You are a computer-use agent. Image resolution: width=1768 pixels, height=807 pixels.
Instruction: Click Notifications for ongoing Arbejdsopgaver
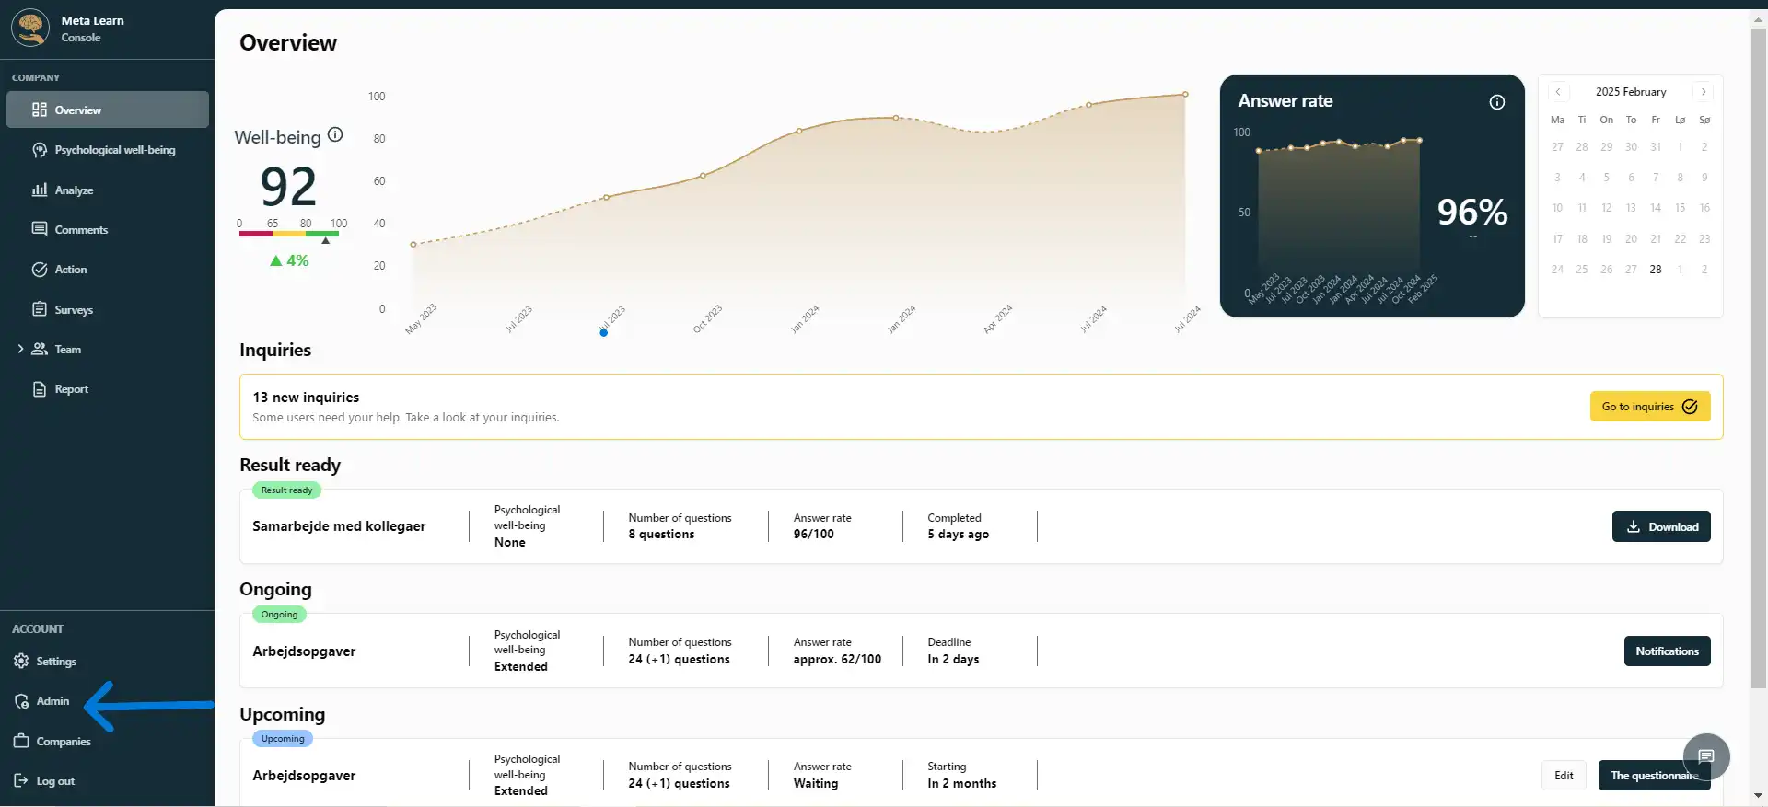[1667, 651]
